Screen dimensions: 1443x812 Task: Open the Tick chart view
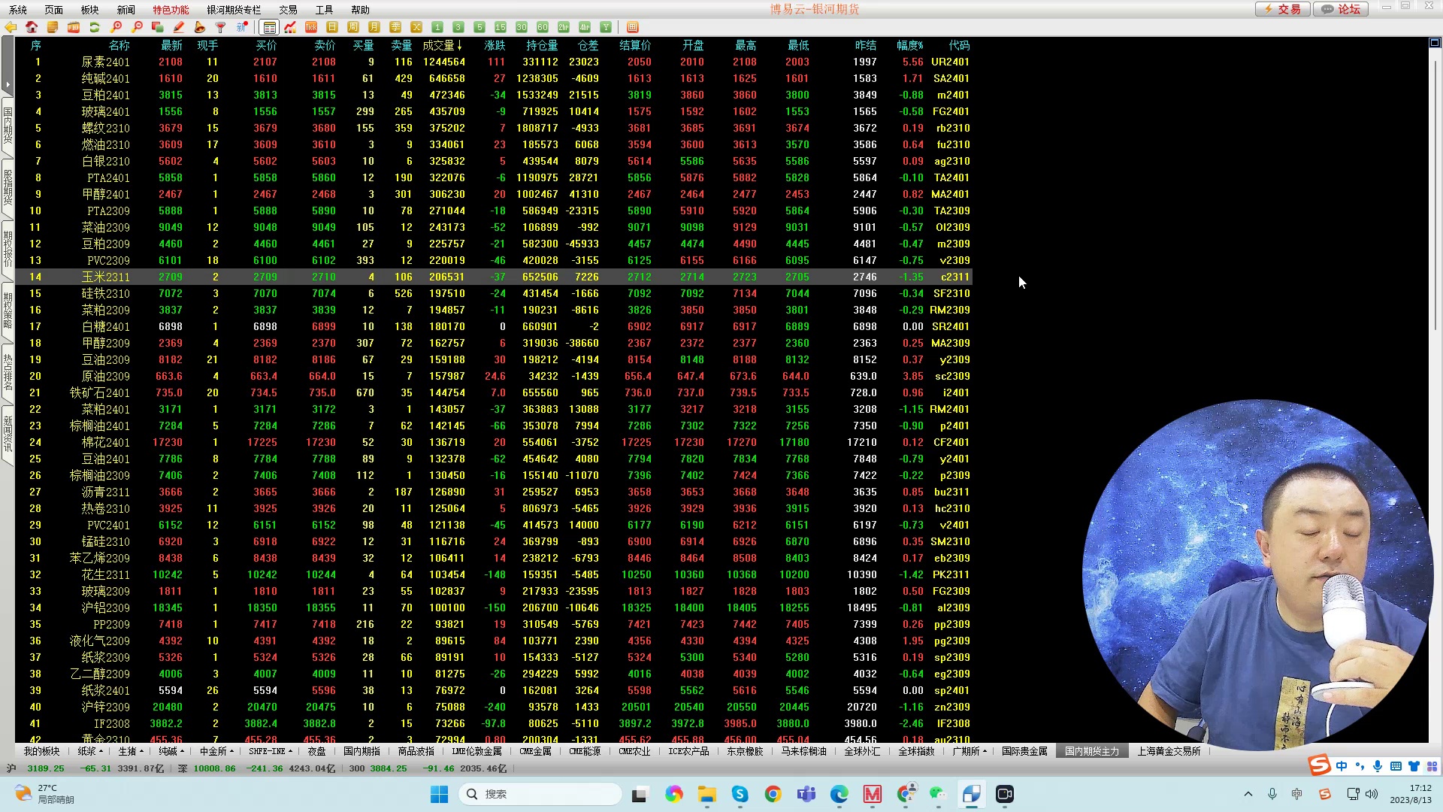311,27
